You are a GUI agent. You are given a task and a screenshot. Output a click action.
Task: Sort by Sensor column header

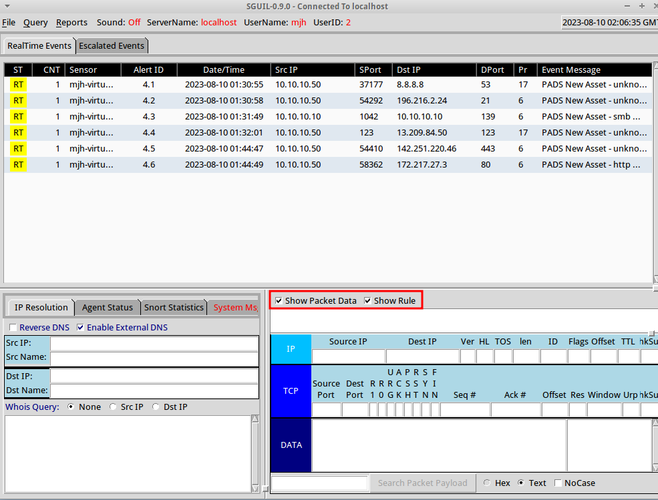93,69
